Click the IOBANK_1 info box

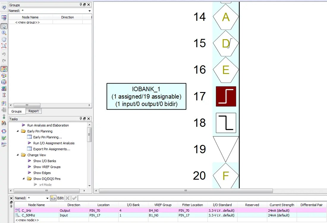pos(146,97)
